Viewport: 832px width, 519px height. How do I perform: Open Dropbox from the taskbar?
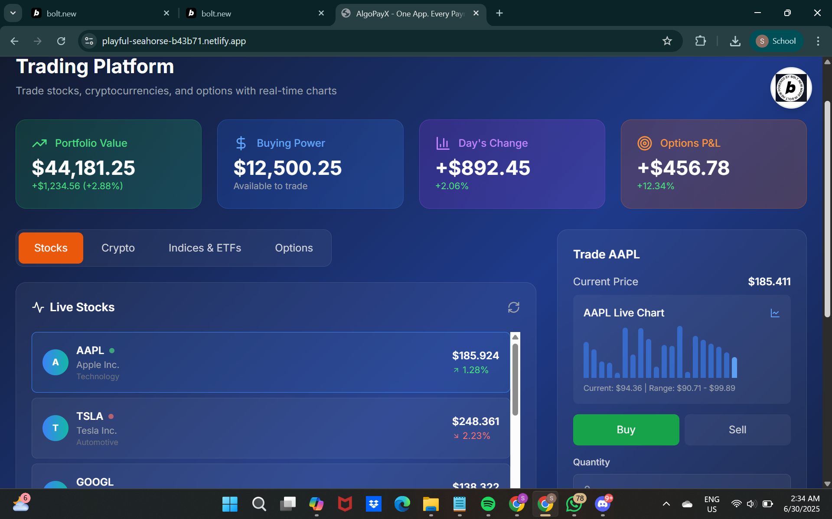click(373, 504)
